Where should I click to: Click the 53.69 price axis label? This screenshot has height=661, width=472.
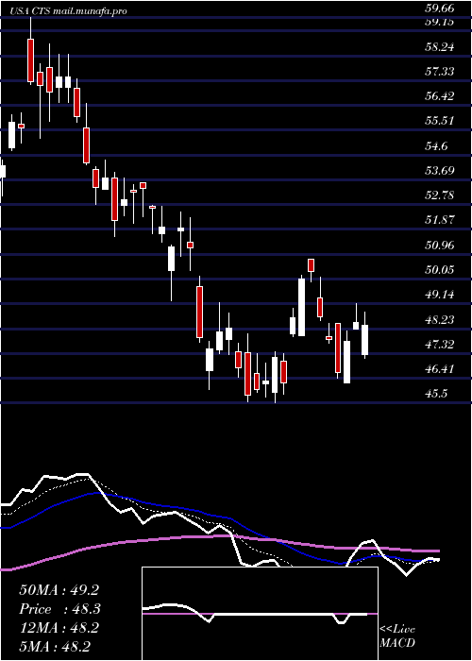click(x=440, y=171)
